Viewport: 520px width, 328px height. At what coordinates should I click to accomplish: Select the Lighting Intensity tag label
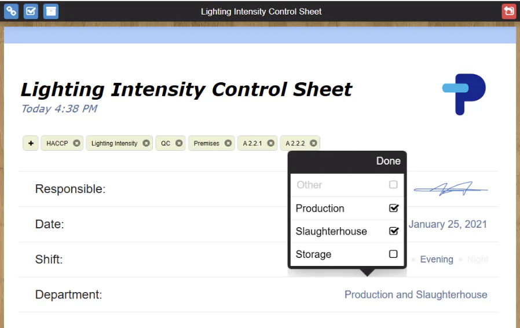click(x=114, y=143)
